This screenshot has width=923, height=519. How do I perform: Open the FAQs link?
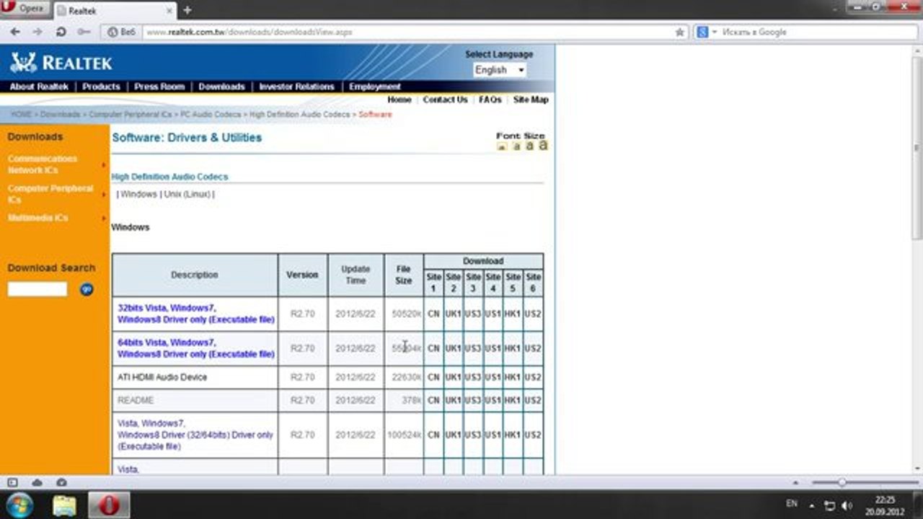490,99
